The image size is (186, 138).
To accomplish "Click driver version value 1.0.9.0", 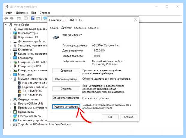I will coord(96,56).
